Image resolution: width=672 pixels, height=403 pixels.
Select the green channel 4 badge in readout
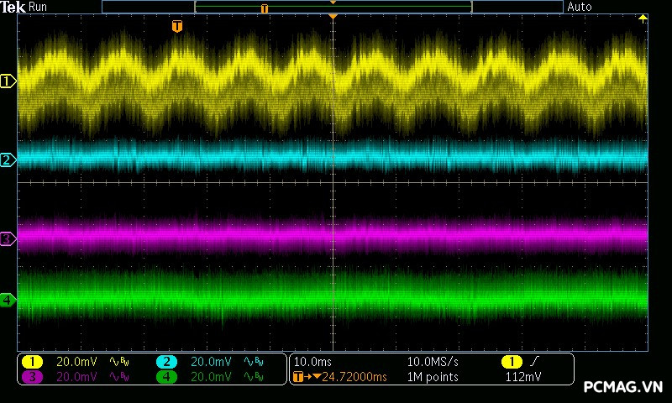click(x=167, y=377)
